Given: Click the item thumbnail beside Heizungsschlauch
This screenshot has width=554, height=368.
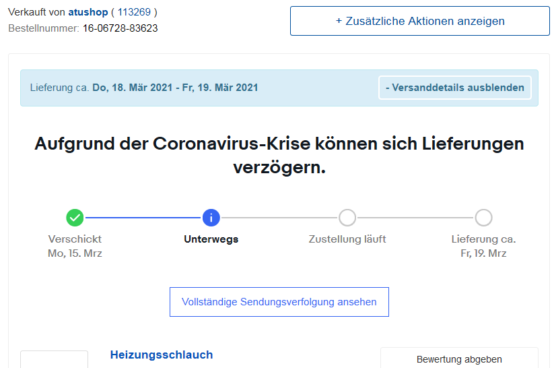Looking at the screenshot, I should point(54,360).
